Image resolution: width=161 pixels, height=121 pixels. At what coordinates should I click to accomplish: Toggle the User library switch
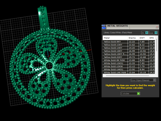[x=153, y=33]
